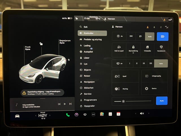Open the Kontroller menu

pyautogui.click(x=92, y=33)
